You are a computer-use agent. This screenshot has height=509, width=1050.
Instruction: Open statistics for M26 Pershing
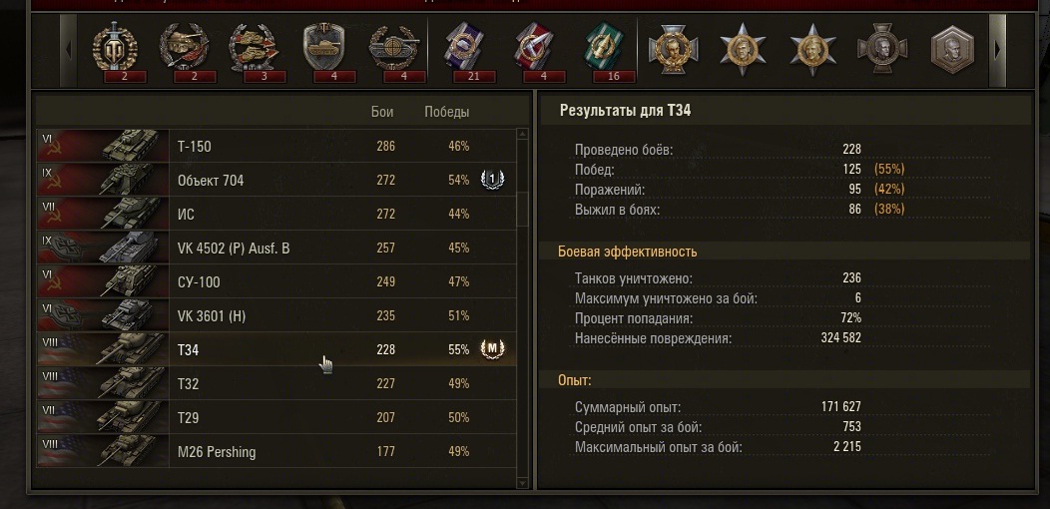coord(275,451)
